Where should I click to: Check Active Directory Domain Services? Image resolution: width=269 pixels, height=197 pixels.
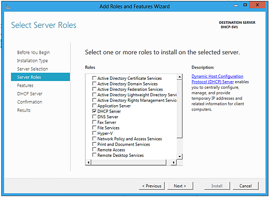94,84
